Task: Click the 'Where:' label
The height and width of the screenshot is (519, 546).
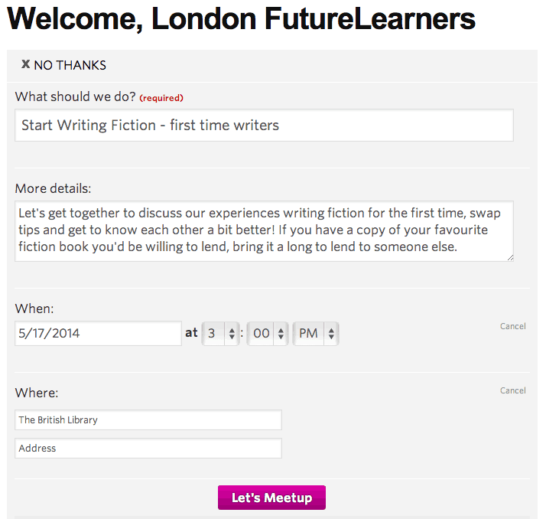Action: pyautogui.click(x=36, y=393)
